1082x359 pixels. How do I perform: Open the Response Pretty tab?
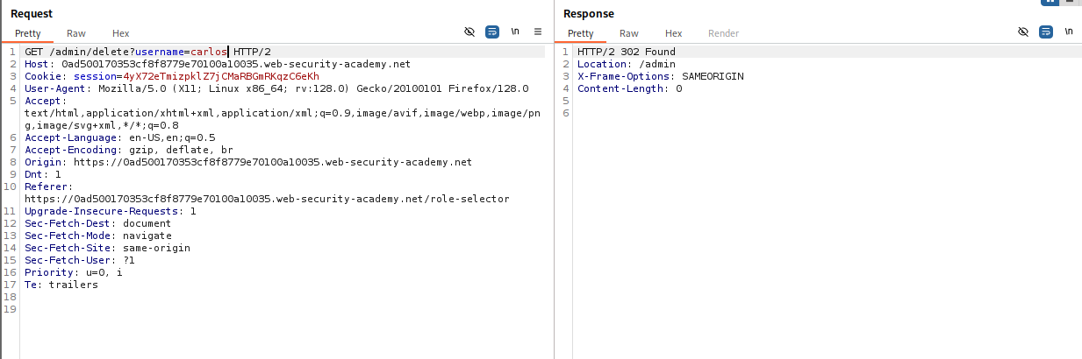(x=581, y=33)
